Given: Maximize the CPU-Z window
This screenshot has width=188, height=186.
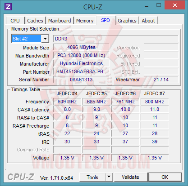Looking at the screenshot, I should [x=159, y=5].
